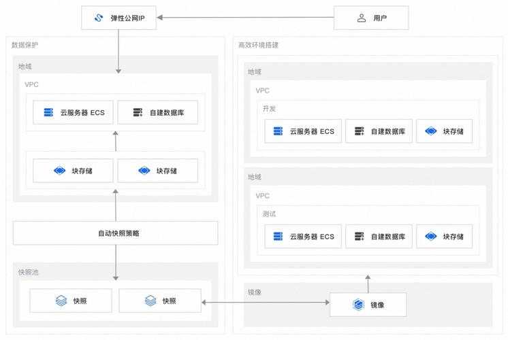
Task: Click the gray 镜像 section heading
Action: (x=255, y=292)
